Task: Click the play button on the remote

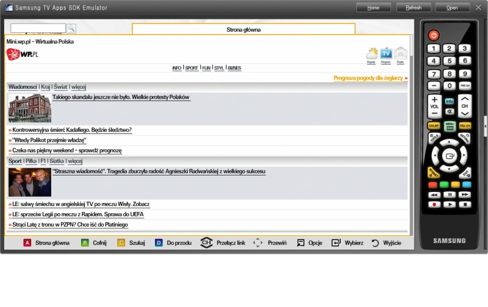Action: click(450, 205)
